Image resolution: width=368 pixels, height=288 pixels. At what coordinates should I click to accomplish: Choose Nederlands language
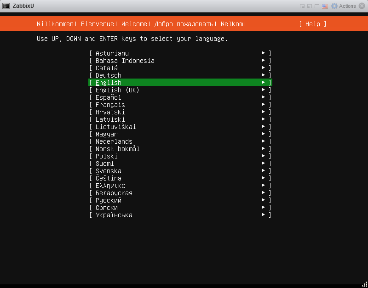pyautogui.click(x=180, y=141)
